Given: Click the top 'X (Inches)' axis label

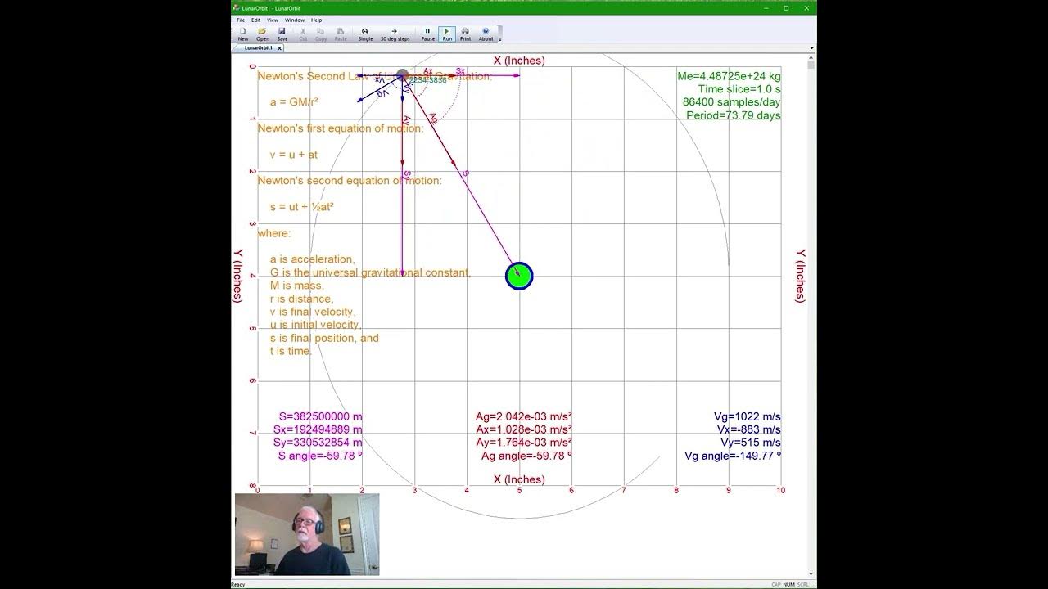Looking at the screenshot, I should (519, 61).
